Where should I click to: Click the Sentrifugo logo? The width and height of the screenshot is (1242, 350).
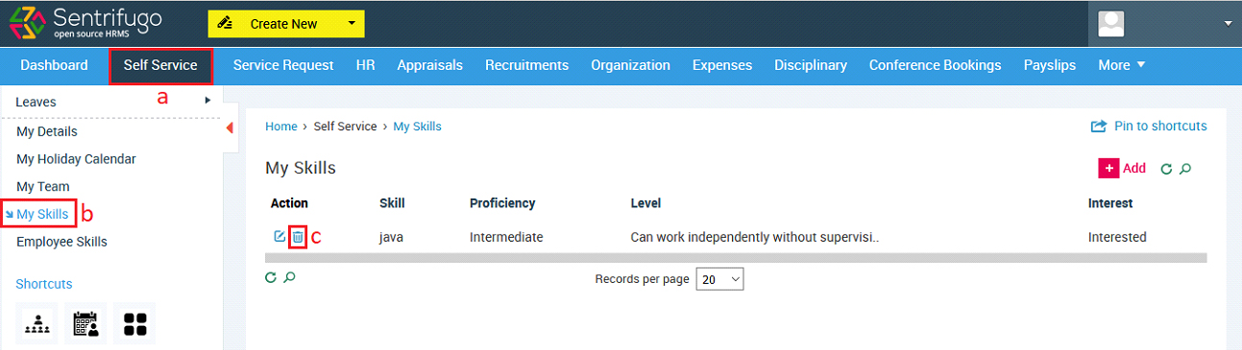85,24
